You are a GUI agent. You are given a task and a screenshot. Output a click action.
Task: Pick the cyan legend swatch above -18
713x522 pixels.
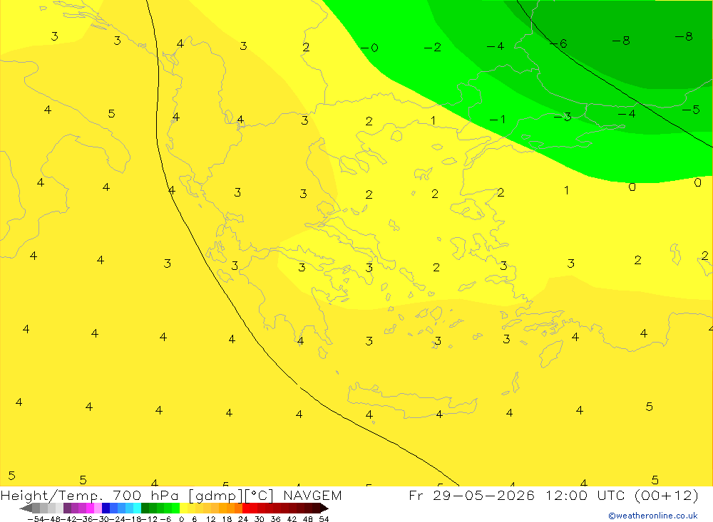[x=137, y=508]
